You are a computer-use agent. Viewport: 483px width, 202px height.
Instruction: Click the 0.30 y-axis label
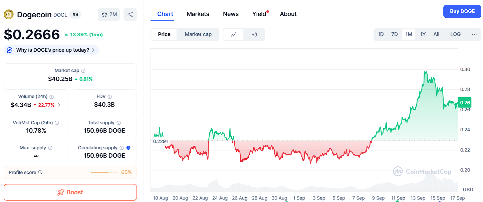coord(465,69)
